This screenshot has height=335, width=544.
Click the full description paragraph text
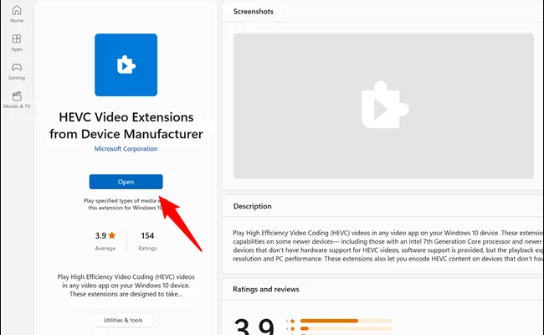[x=387, y=245]
